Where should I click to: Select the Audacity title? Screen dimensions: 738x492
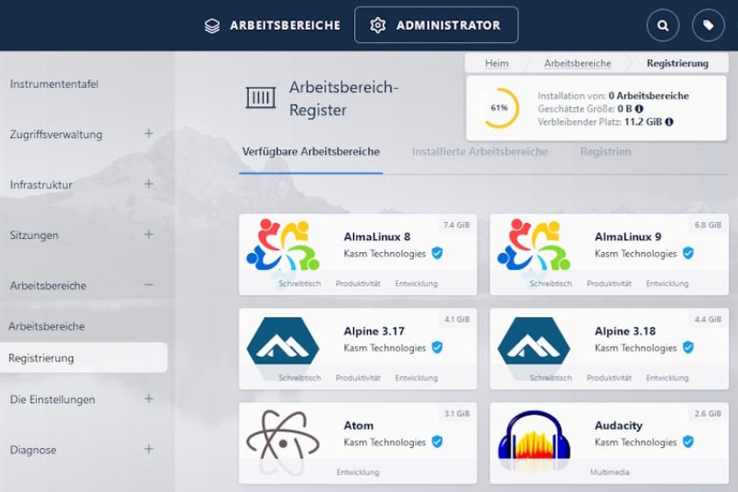619,425
